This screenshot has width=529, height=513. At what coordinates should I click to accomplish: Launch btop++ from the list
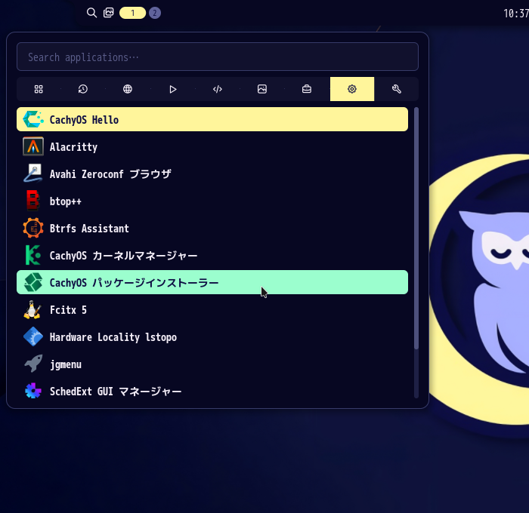coord(212,201)
